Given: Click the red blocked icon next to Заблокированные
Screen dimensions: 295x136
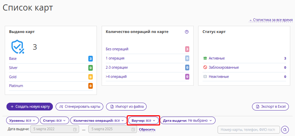Looking at the screenshot, I should 205,67.
